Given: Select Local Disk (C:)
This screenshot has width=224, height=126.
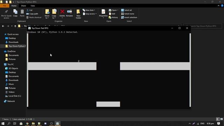Looking at the screenshot, I should point(13,96).
